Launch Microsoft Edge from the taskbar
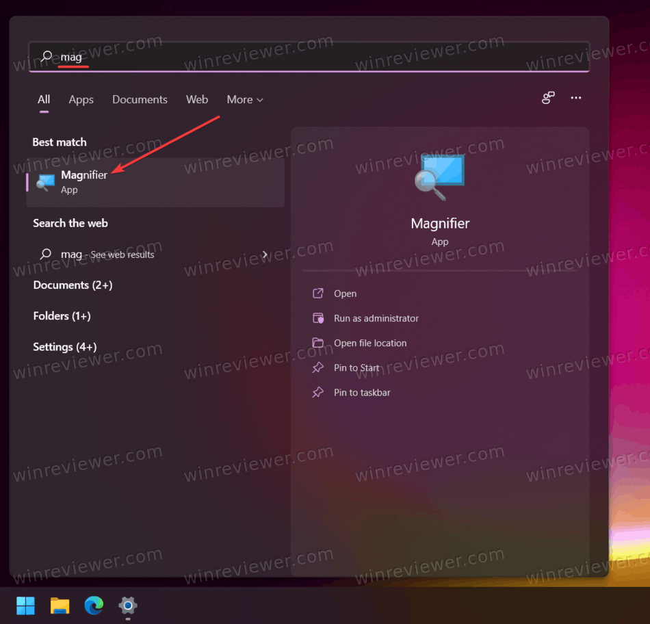Image resolution: width=650 pixels, height=624 pixels. point(94,606)
